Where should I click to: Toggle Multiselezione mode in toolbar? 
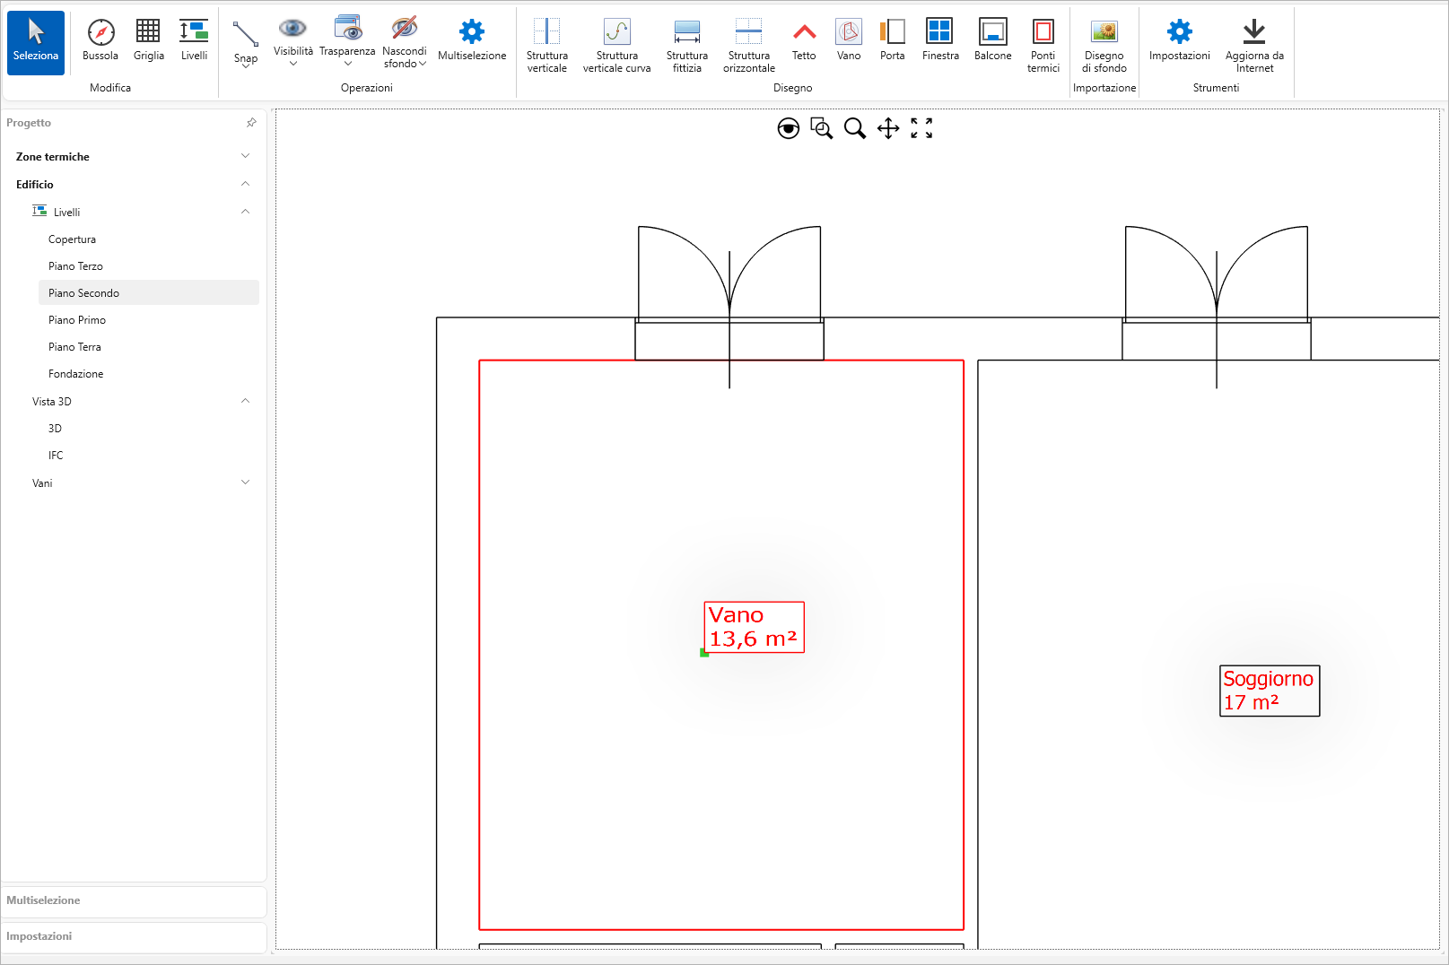click(472, 41)
